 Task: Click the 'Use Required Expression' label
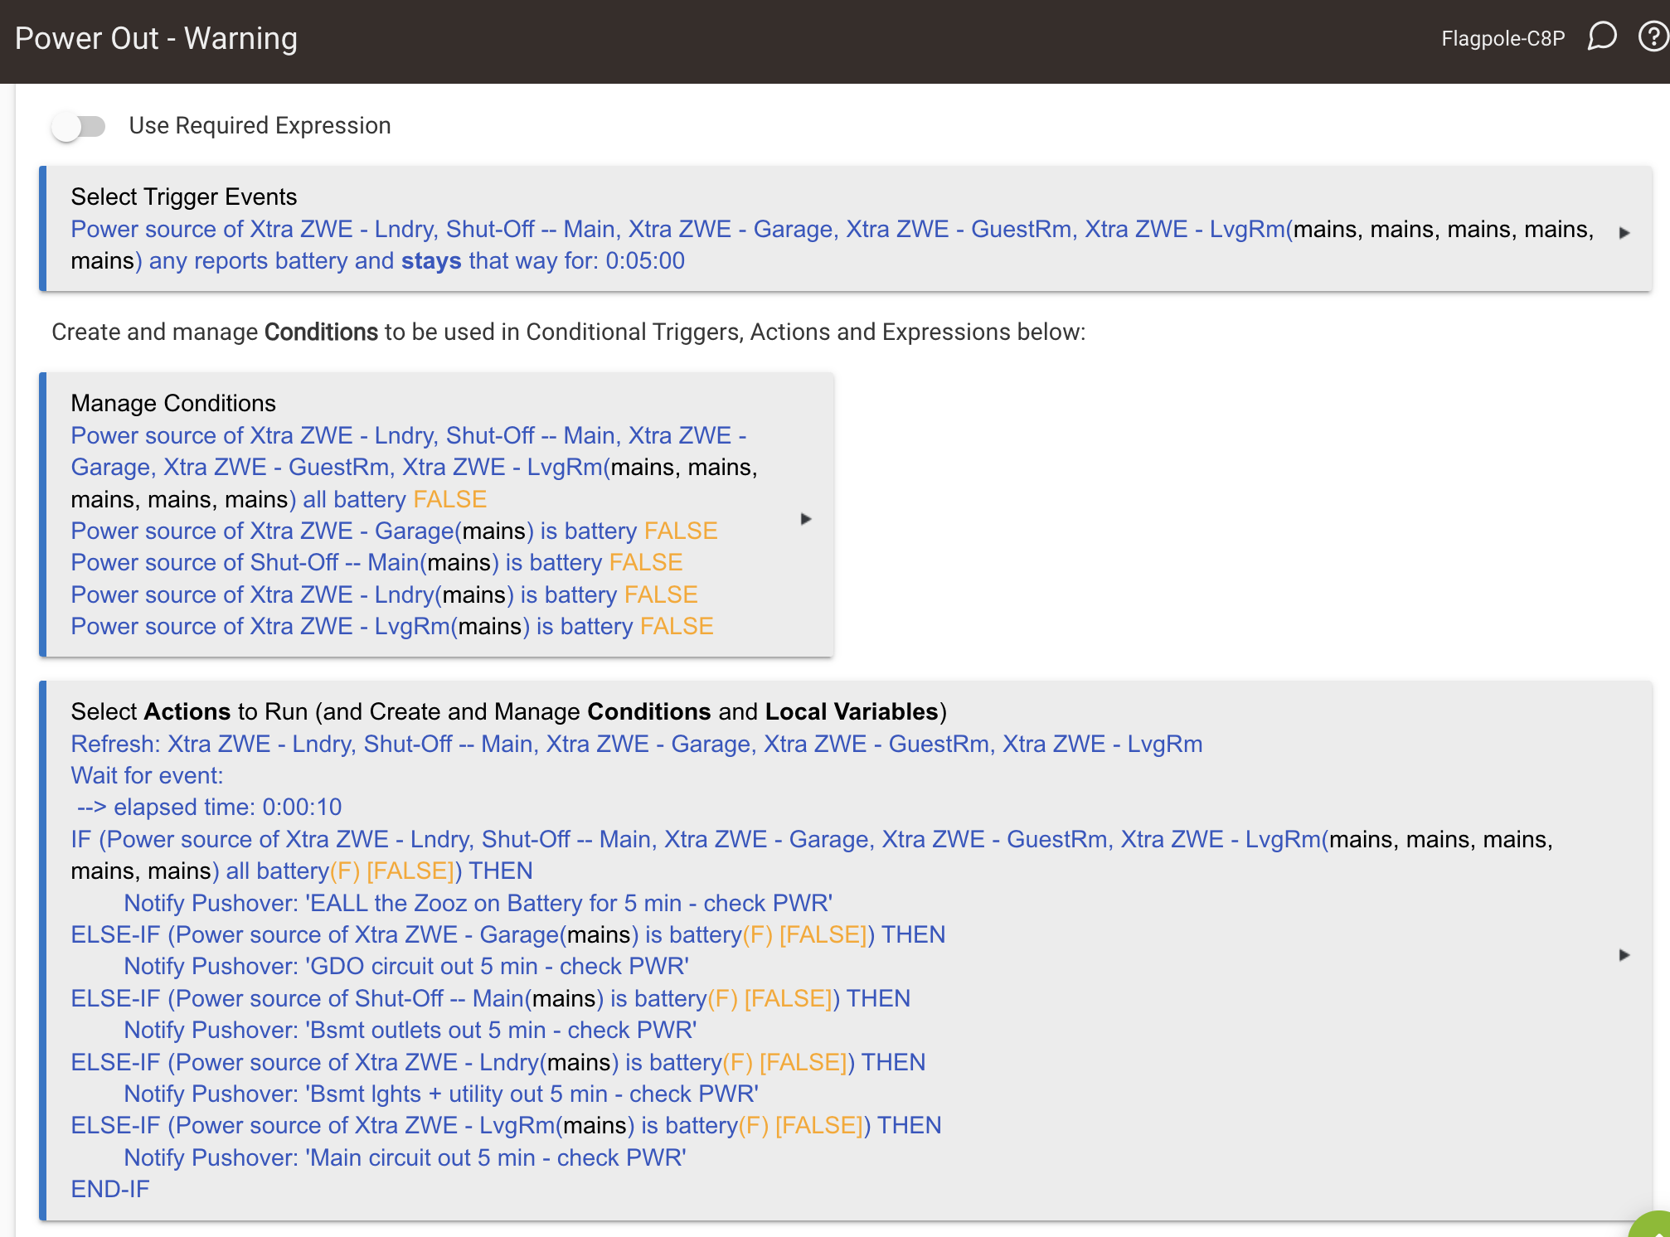click(x=260, y=125)
